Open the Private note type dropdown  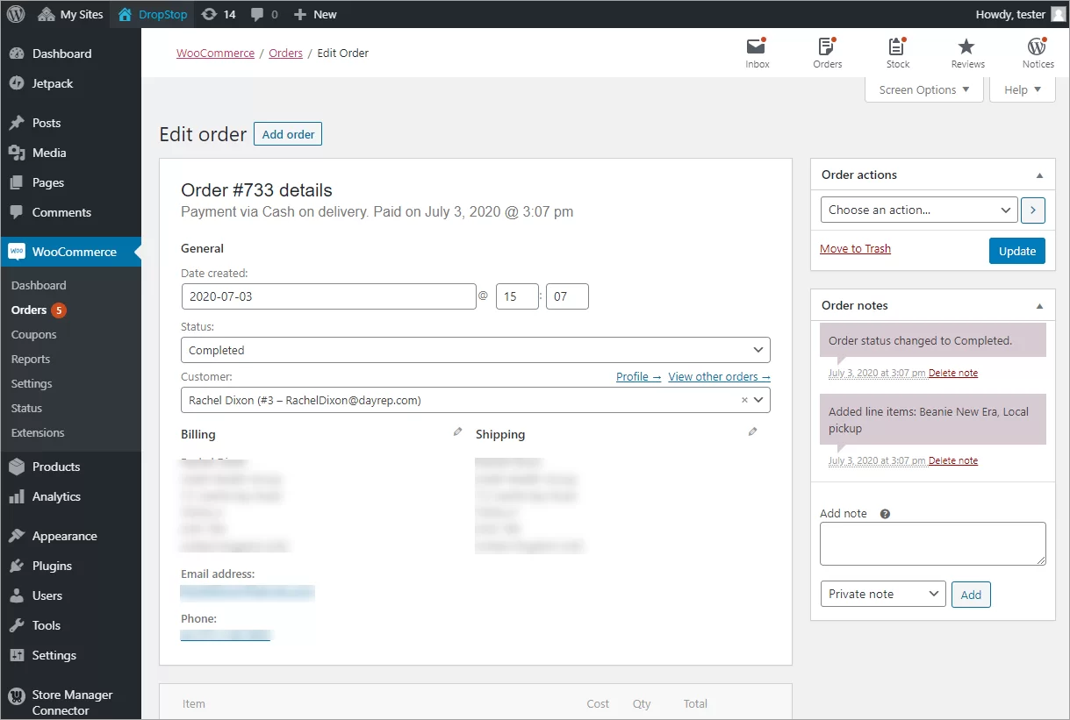(x=882, y=594)
